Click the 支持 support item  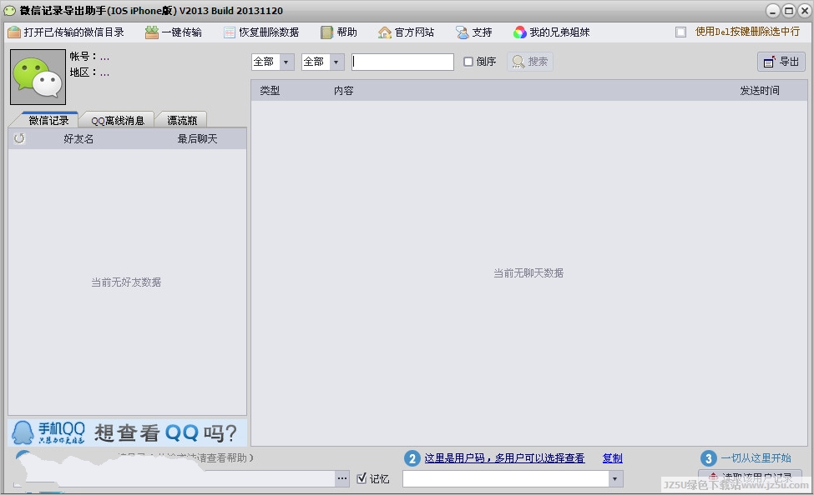point(473,32)
